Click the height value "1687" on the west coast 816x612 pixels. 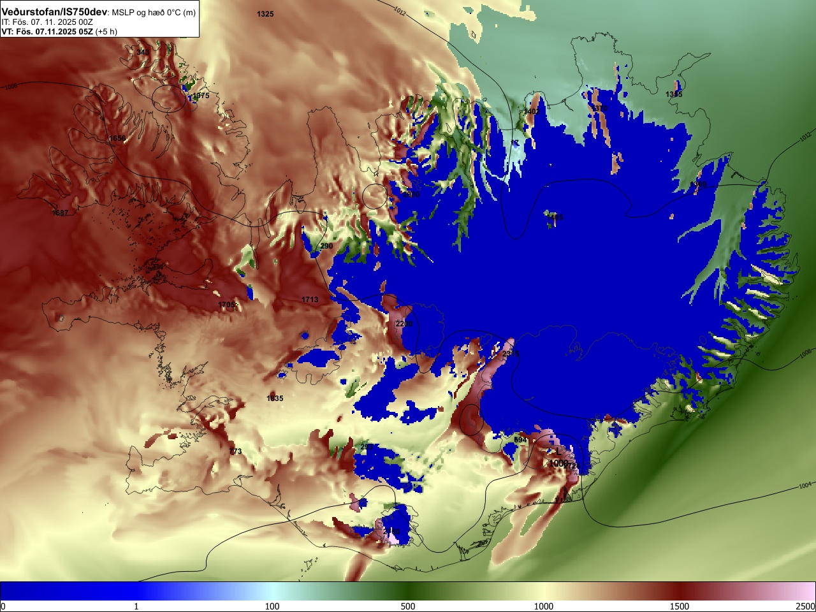pos(60,213)
